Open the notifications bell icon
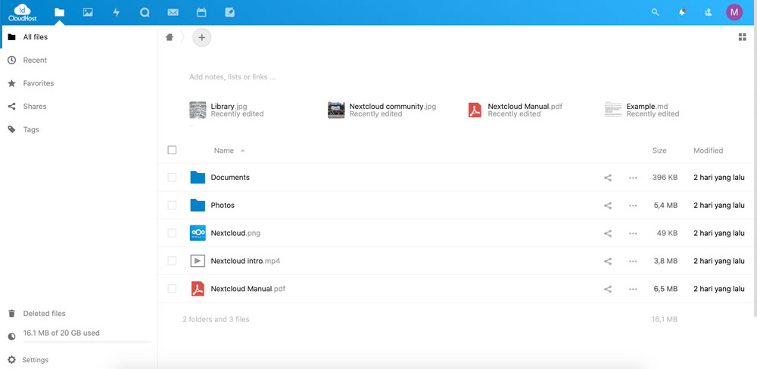The height and width of the screenshot is (369, 757). pos(682,13)
